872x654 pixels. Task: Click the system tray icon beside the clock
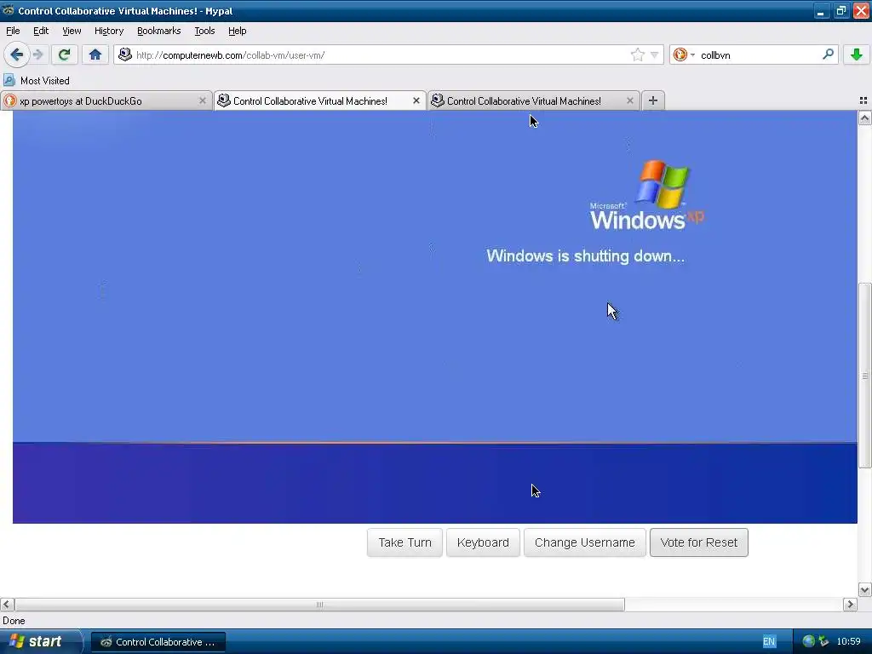(x=823, y=642)
